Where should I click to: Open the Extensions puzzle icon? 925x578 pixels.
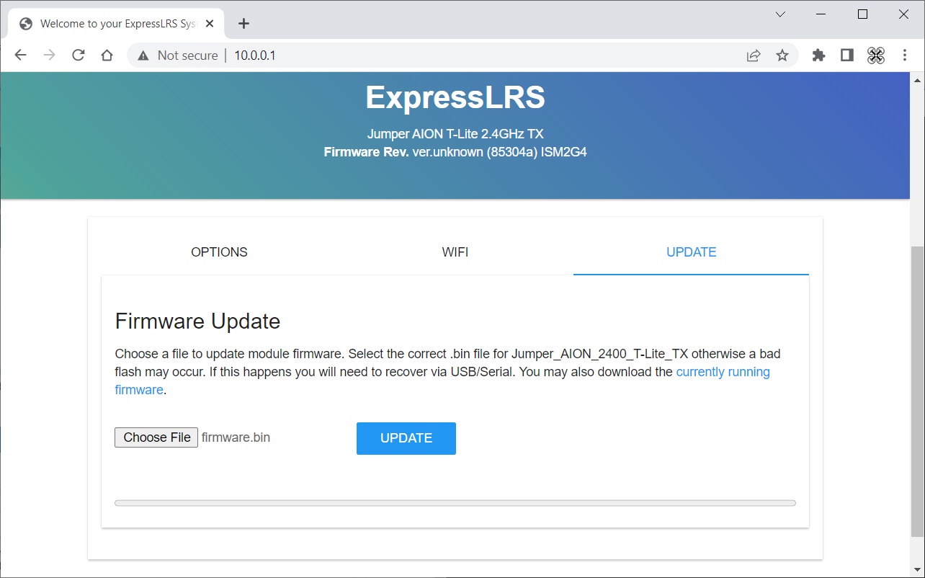[x=818, y=55]
